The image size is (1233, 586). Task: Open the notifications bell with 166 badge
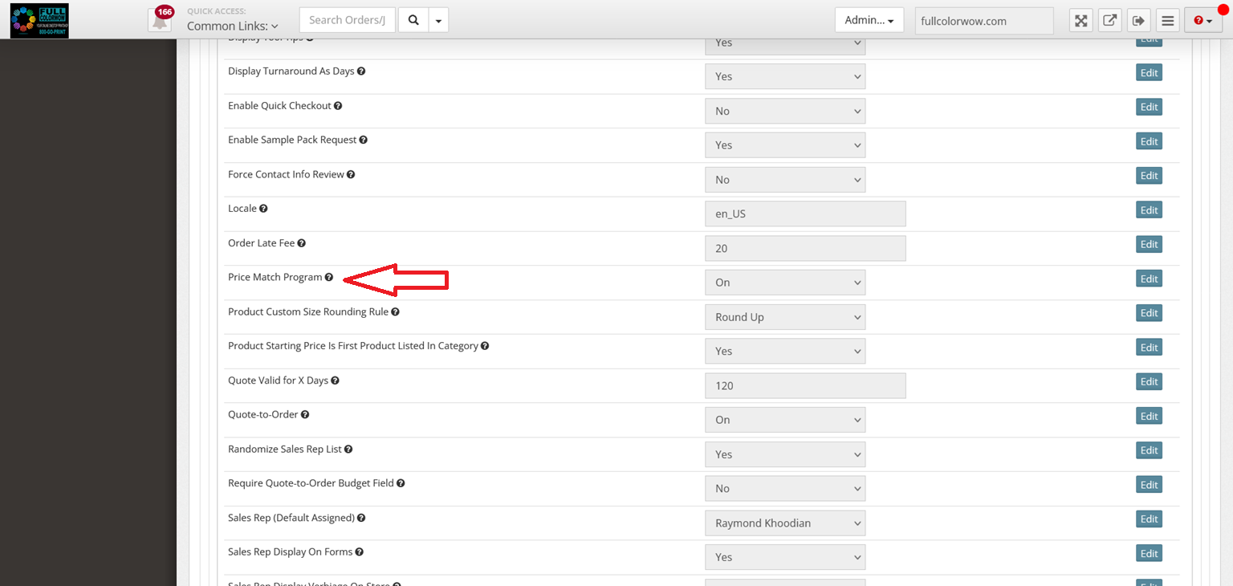[161, 20]
